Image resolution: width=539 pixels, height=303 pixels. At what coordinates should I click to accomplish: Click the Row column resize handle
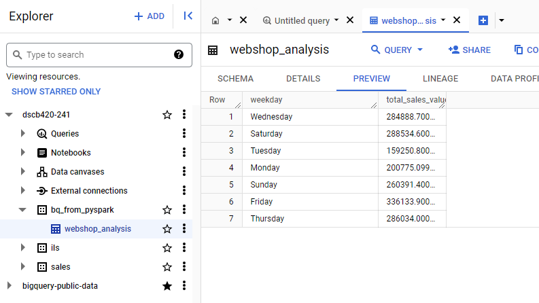coord(238,105)
